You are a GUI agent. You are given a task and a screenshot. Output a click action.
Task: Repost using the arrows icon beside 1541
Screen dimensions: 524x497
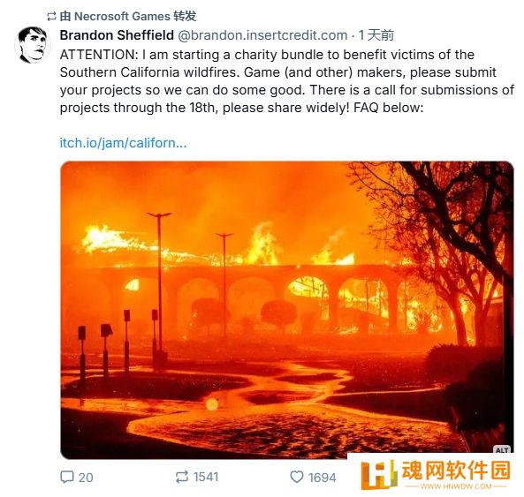point(182,477)
